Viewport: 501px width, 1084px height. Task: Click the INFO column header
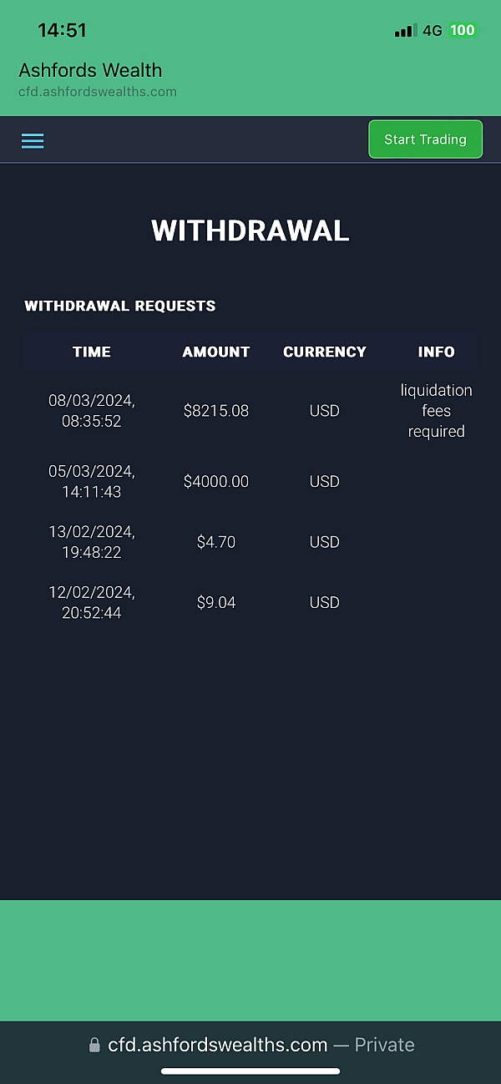(x=436, y=352)
